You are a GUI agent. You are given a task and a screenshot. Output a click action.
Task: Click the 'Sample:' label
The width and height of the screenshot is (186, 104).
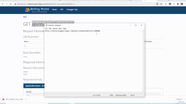tap(29, 92)
